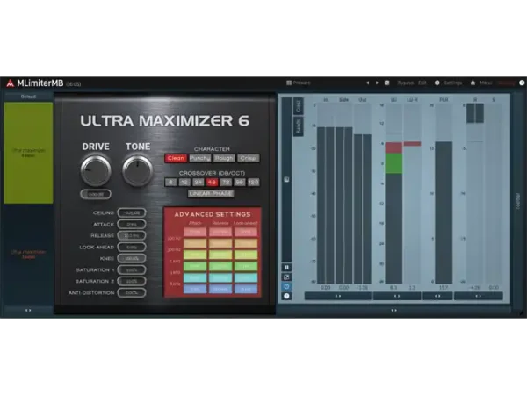Click the cyan band Release cell
Viewport: 527px width, 395px height.
[220, 277]
